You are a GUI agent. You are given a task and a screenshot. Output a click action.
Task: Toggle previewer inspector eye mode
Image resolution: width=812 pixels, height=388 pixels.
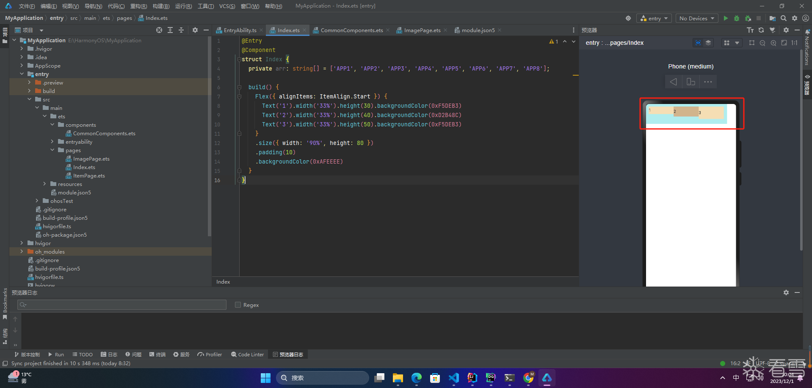[x=698, y=43]
